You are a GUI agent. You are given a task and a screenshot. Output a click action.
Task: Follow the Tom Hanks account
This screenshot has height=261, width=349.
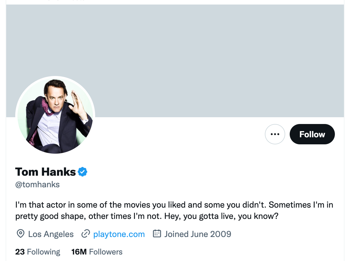coord(312,134)
